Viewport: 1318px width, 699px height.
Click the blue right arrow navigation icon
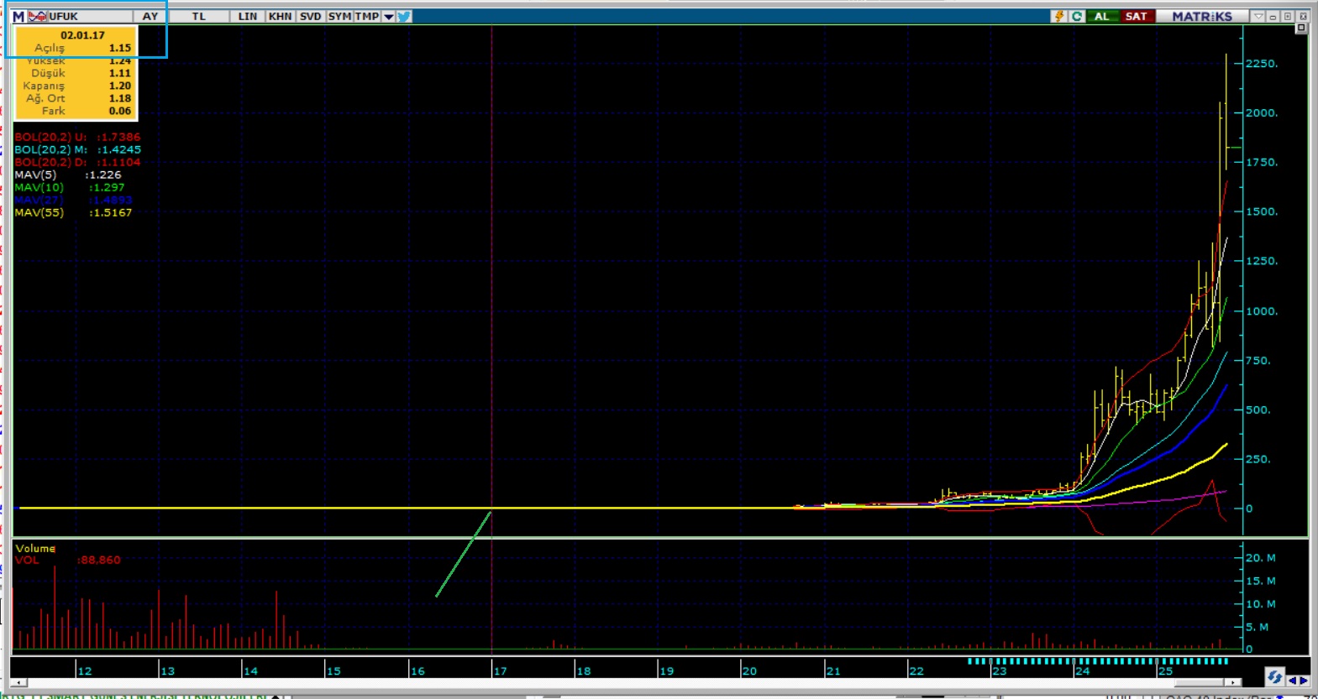coord(1304,681)
